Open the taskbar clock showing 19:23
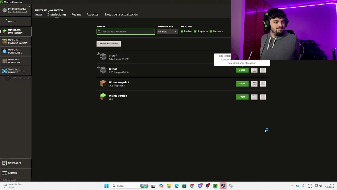337x190 pixels. coord(330,186)
